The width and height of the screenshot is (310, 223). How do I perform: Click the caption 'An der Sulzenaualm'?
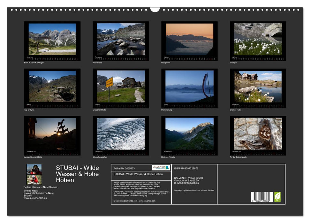pos(238,157)
